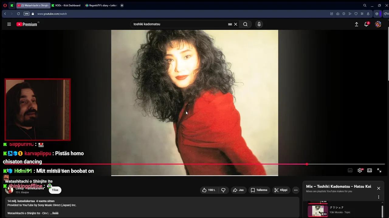Open the browser profile account icon
Viewport: 389px width, 218px height.
click(x=368, y=14)
